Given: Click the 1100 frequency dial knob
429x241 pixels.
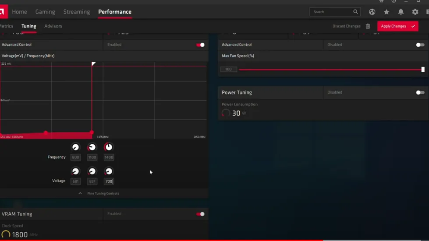Looking at the screenshot, I should (x=92, y=147).
